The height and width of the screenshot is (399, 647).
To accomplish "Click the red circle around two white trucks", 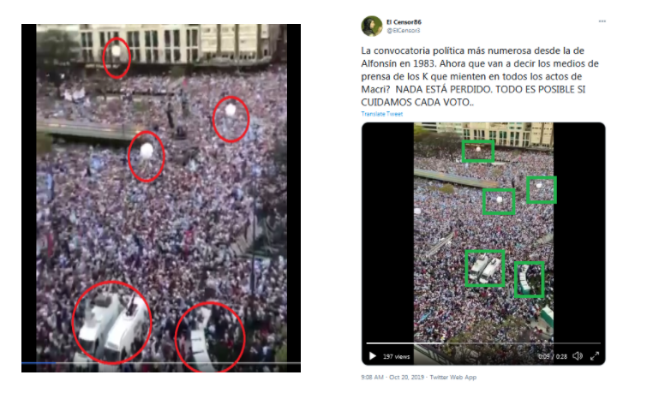I will pos(111,323).
